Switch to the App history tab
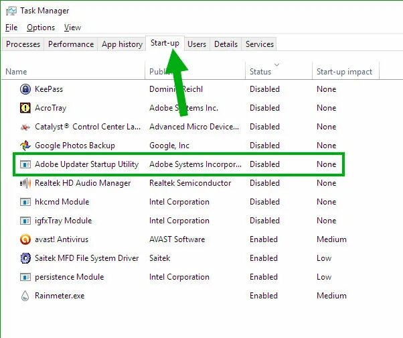Screen dimensions: 403x338 coord(122,44)
